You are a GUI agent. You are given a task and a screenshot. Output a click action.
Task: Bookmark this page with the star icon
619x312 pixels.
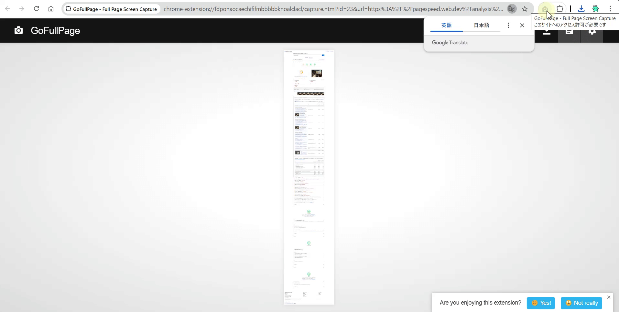525,9
